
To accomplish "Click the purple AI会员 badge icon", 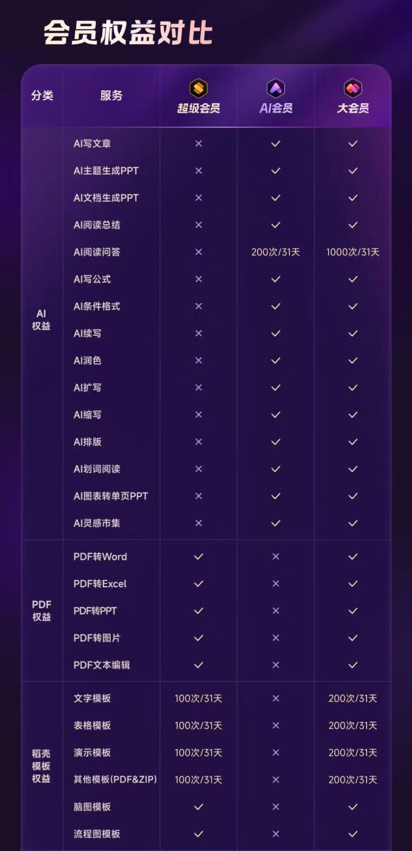I will tap(276, 89).
